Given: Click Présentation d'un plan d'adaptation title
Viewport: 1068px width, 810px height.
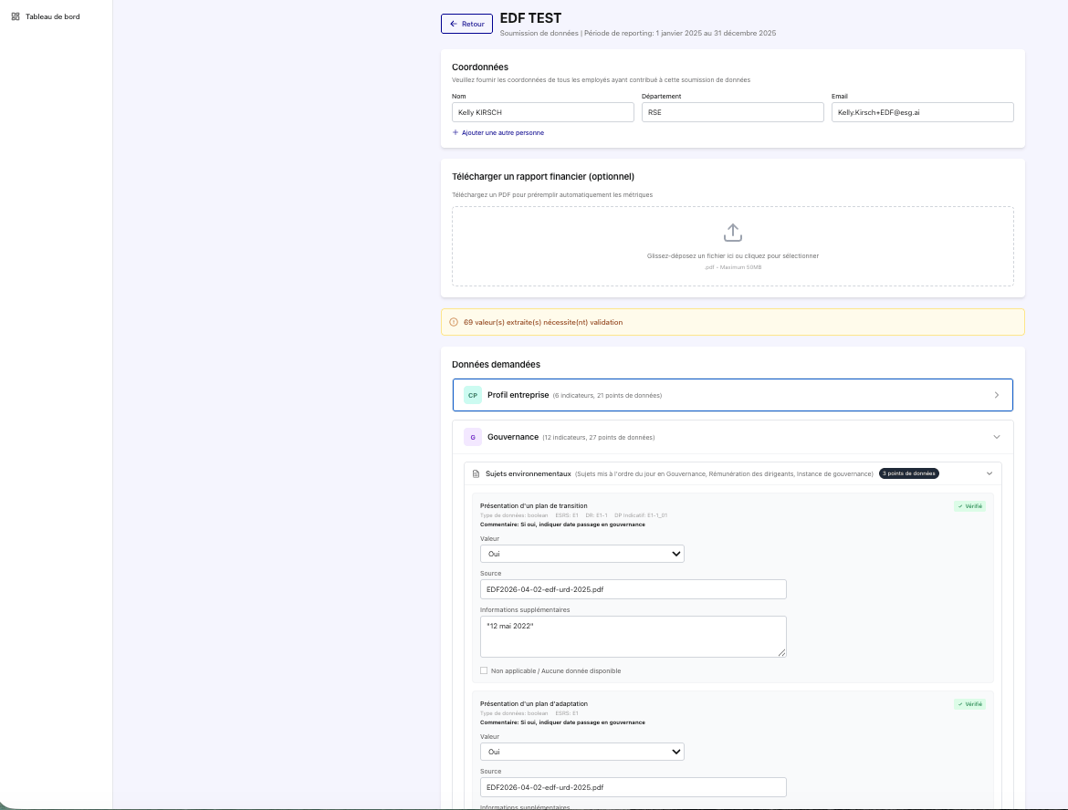Looking at the screenshot, I should (533, 704).
